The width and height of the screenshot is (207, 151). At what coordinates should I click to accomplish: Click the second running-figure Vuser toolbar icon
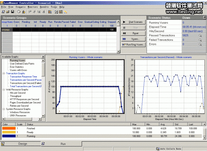pyautogui.click(x=34, y=12)
